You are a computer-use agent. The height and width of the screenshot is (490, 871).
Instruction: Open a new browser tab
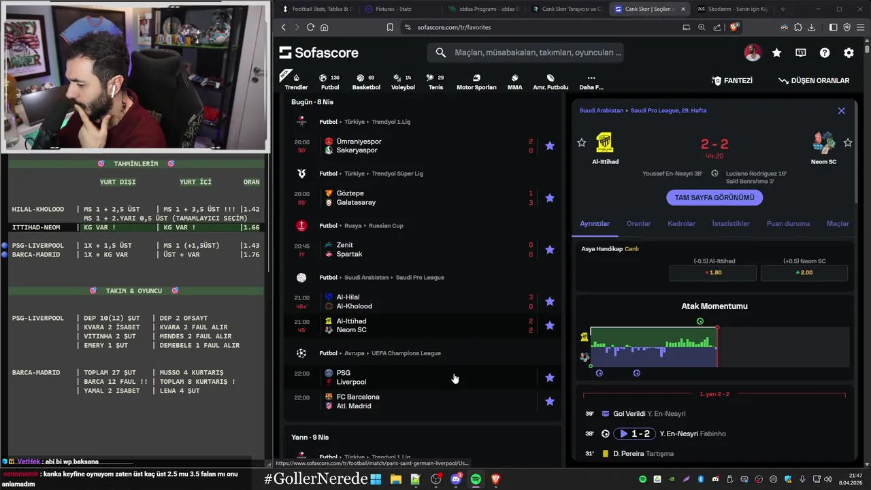click(783, 9)
